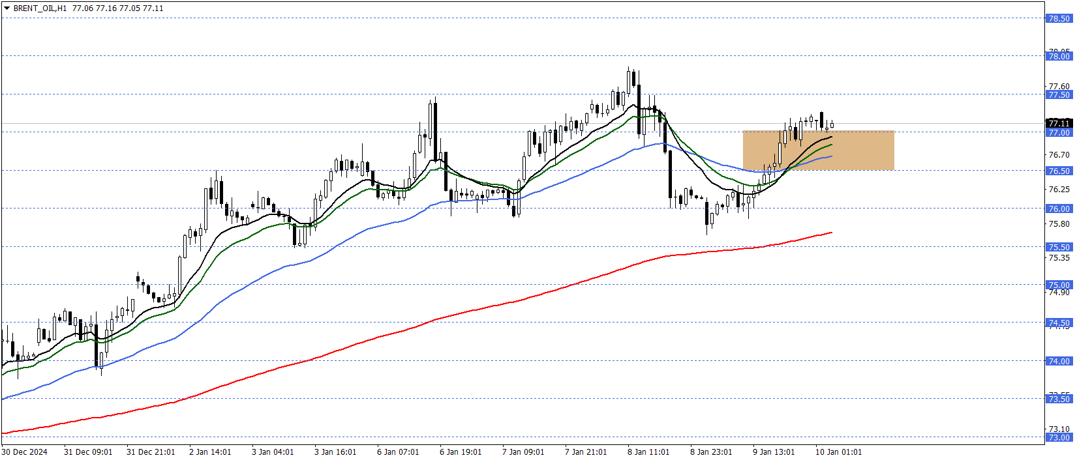Click the 75.00 horizontal level price tag
Image resolution: width=1077 pixels, height=460 pixels.
pyautogui.click(x=1059, y=285)
